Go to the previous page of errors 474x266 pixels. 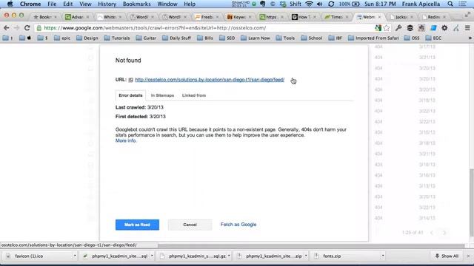432,233
